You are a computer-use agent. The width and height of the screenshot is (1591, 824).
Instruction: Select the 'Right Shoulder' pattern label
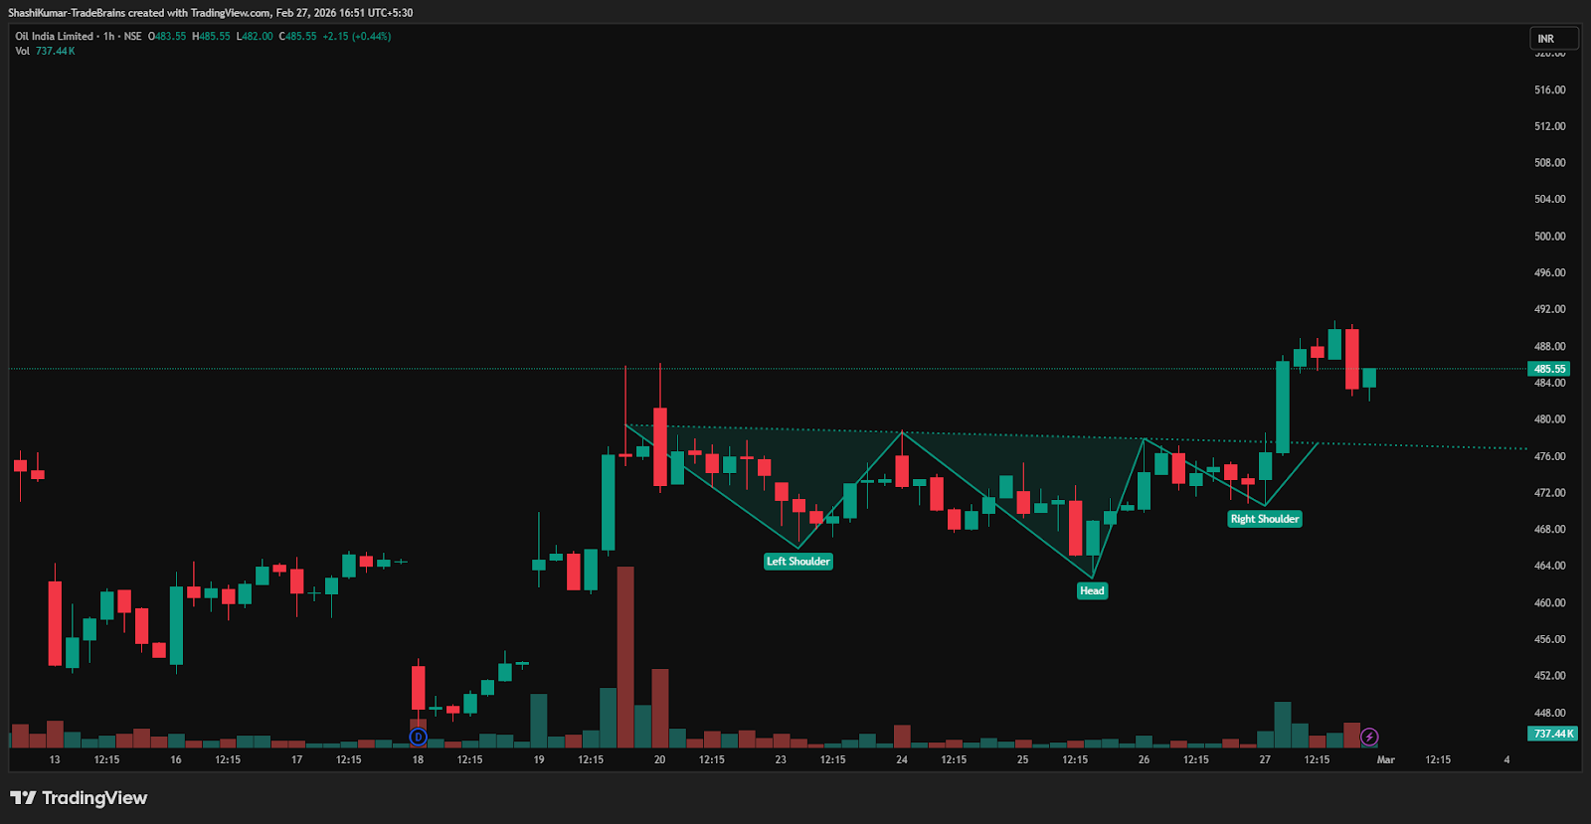point(1264,519)
